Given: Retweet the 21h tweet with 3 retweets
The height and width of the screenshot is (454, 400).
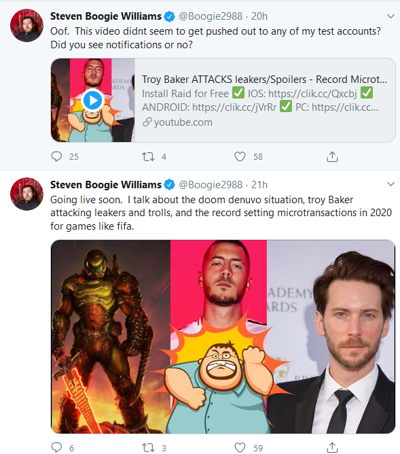Looking at the screenshot, I should click(148, 448).
